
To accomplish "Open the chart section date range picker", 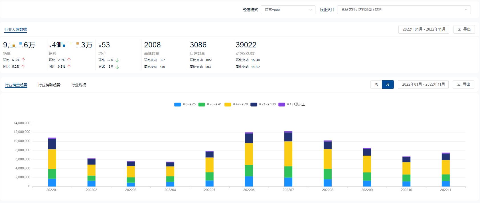I will 423,85.
